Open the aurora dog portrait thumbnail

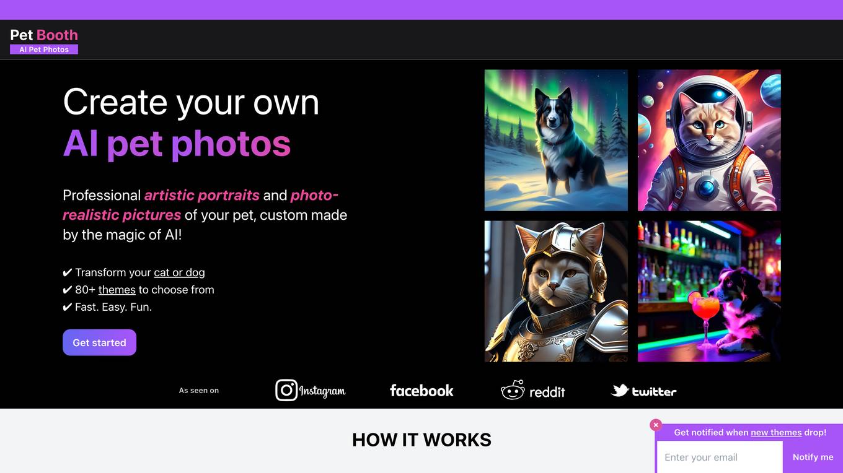coord(556,140)
